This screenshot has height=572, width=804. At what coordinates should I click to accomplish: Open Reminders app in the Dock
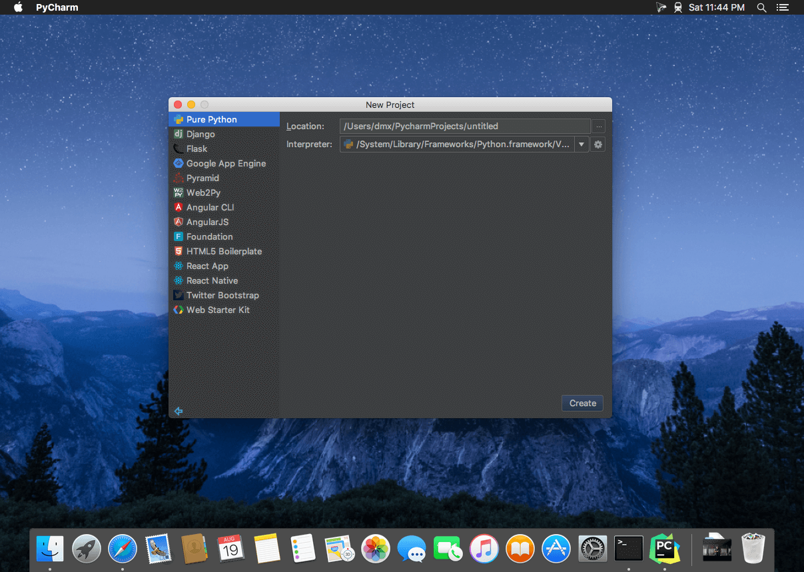click(x=303, y=549)
